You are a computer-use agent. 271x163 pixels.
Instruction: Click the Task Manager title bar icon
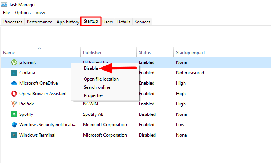pos(4,5)
